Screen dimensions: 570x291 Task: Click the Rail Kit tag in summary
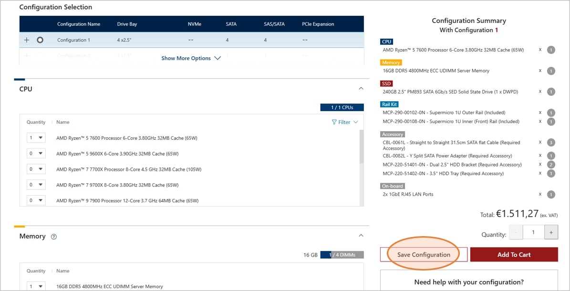point(390,104)
